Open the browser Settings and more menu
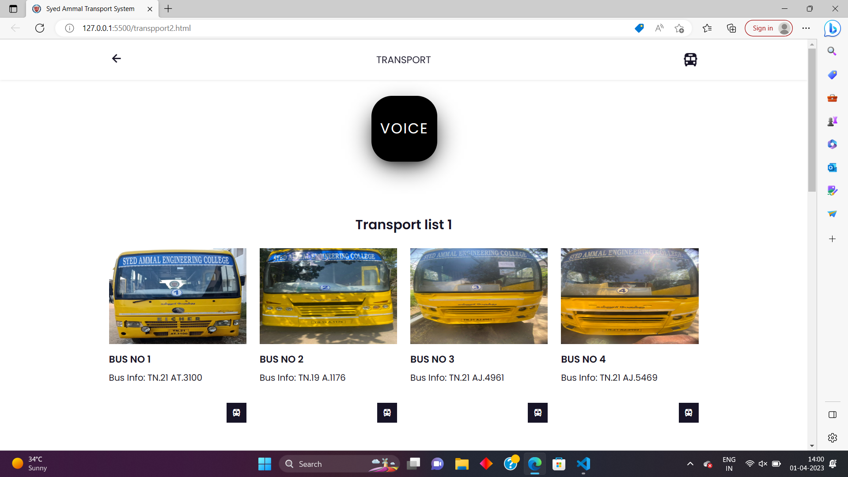848x477 pixels. (806, 28)
